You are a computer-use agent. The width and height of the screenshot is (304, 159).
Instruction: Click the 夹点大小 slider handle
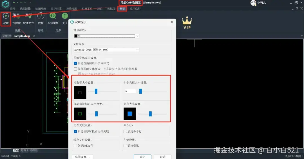pyautogui.click(x=150, y=114)
